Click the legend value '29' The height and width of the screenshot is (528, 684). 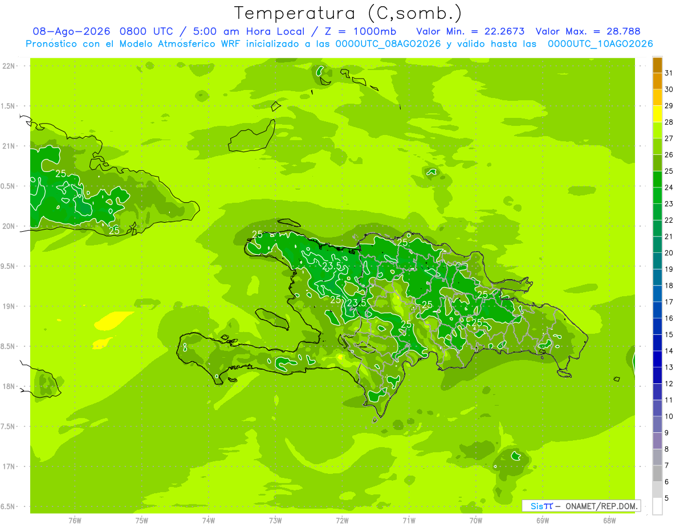pyautogui.click(x=669, y=105)
